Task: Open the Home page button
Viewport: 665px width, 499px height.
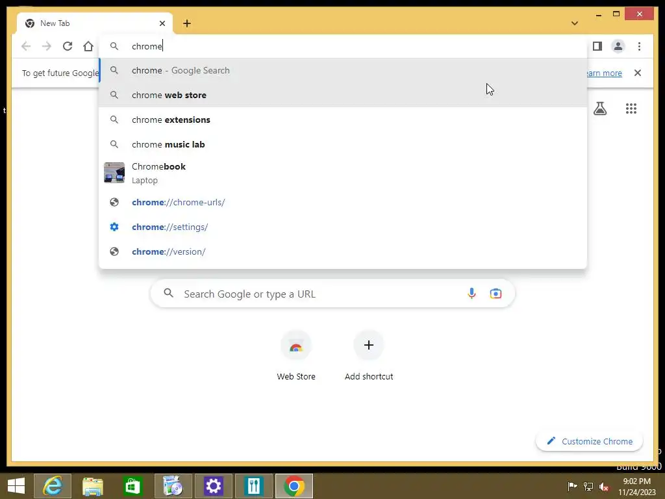Action: pos(88,46)
